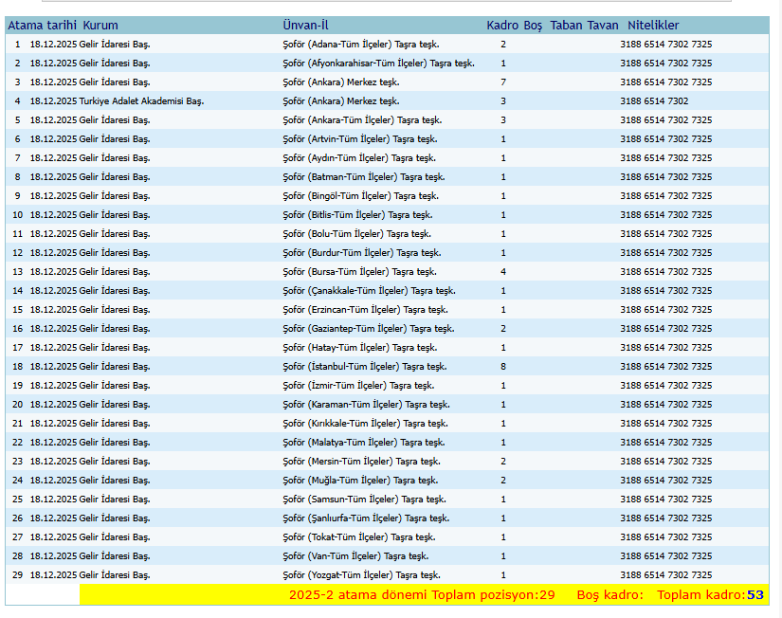Click the Tavan column header
Viewport: 782px width, 618px height.
tap(603, 25)
